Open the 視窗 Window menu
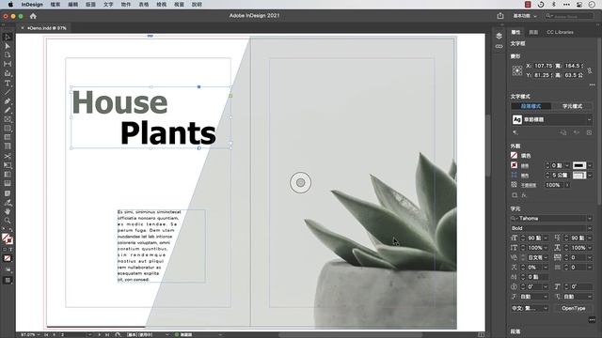This screenshot has width=602, height=338. (179, 5)
